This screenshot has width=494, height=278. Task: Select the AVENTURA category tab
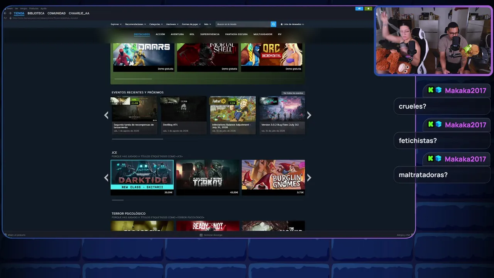(x=177, y=34)
